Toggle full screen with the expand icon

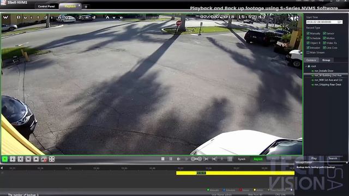52,159
